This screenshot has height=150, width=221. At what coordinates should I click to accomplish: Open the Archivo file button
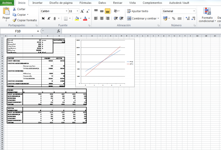(7, 3)
